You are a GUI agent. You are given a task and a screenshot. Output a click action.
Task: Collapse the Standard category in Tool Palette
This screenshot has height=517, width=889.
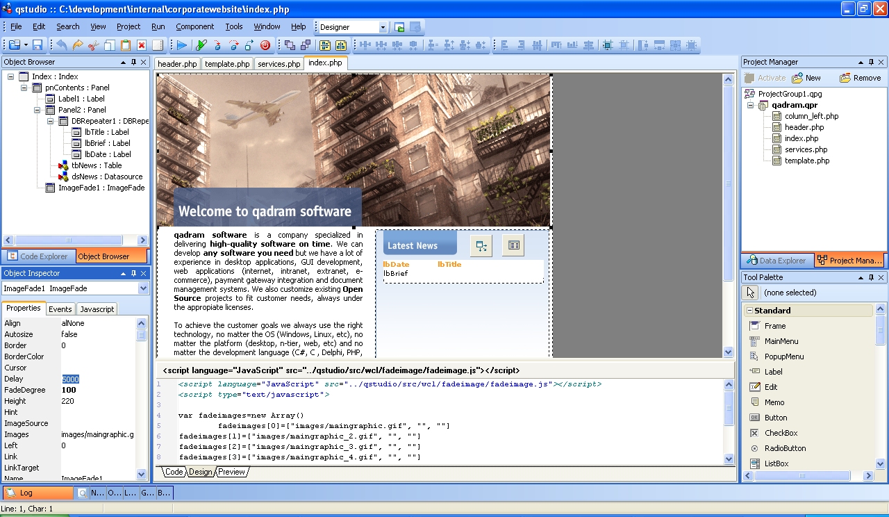coord(749,311)
